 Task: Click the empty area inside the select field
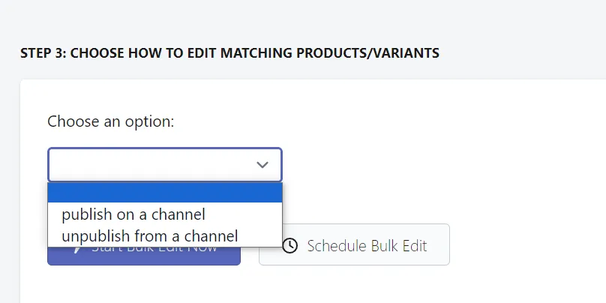point(151,165)
